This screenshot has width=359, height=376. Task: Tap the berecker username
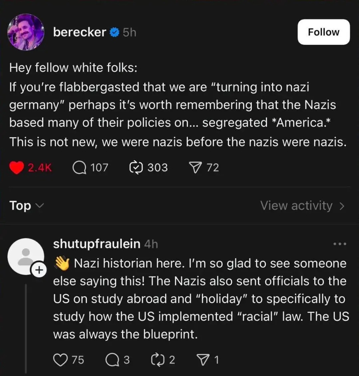click(80, 32)
